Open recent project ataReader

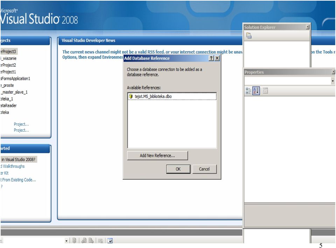(8, 105)
